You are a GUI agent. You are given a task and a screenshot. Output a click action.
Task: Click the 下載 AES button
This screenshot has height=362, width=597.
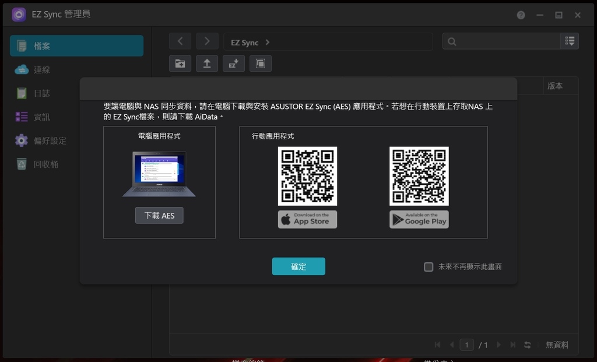159,216
